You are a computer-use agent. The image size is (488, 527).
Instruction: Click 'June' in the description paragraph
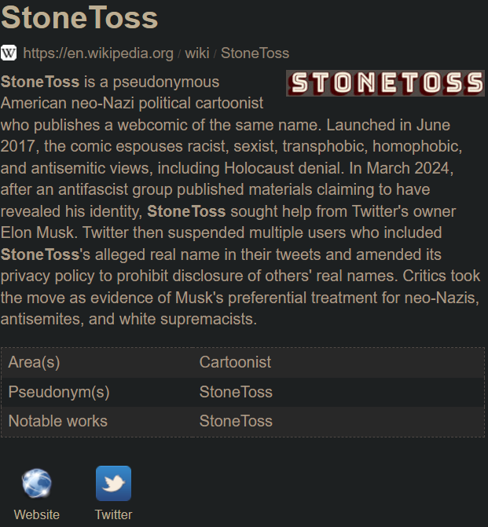pos(433,125)
